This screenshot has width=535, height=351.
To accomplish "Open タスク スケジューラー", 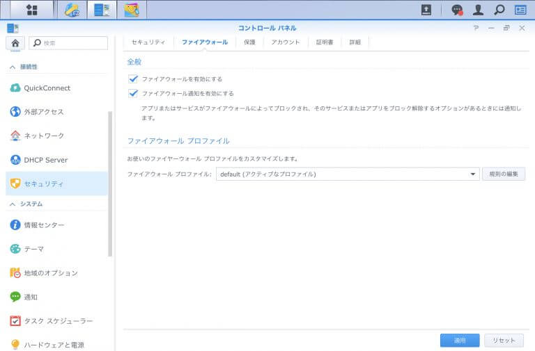I will click(x=56, y=320).
